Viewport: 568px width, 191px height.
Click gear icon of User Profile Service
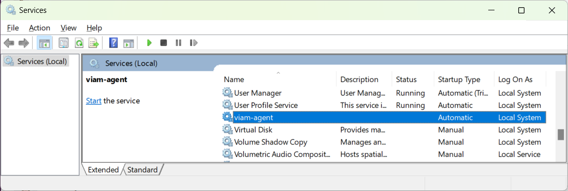point(227,105)
